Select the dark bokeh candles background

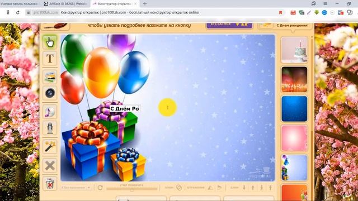coord(294,79)
